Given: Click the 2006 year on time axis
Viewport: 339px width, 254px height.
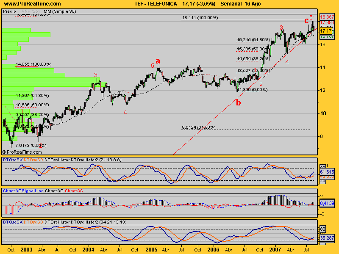Looking at the screenshot, I should (213, 250).
